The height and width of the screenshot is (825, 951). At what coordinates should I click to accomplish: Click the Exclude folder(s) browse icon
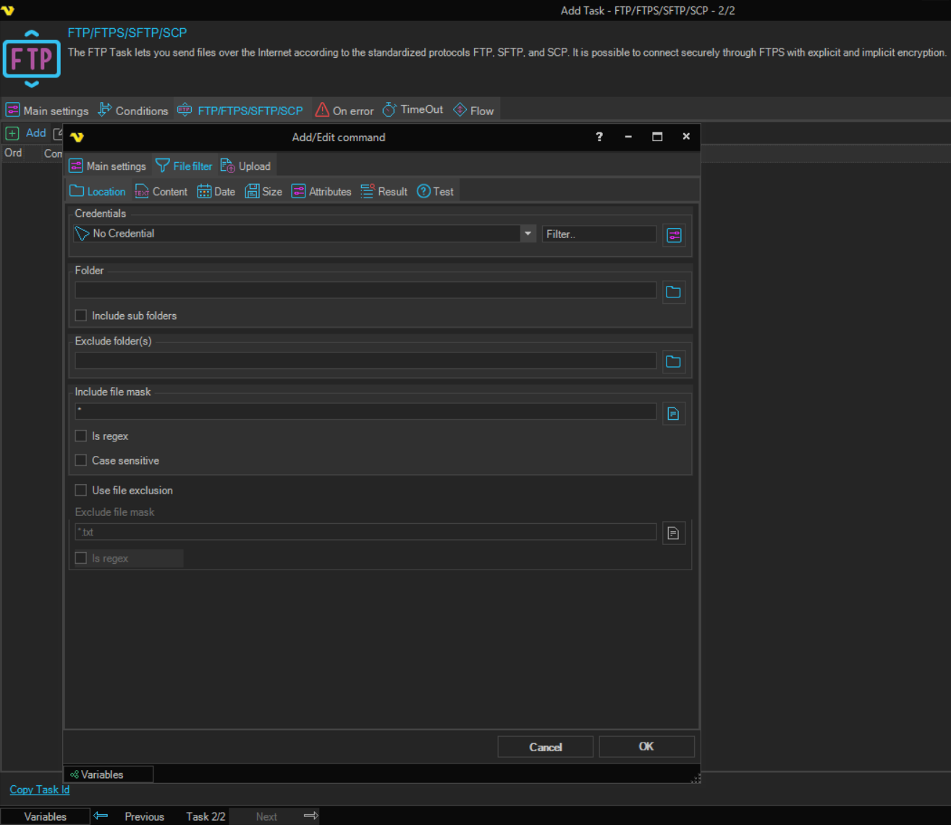pos(674,362)
